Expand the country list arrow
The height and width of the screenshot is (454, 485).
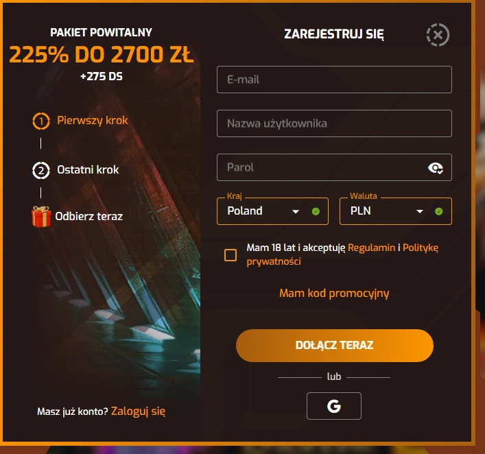click(x=296, y=212)
